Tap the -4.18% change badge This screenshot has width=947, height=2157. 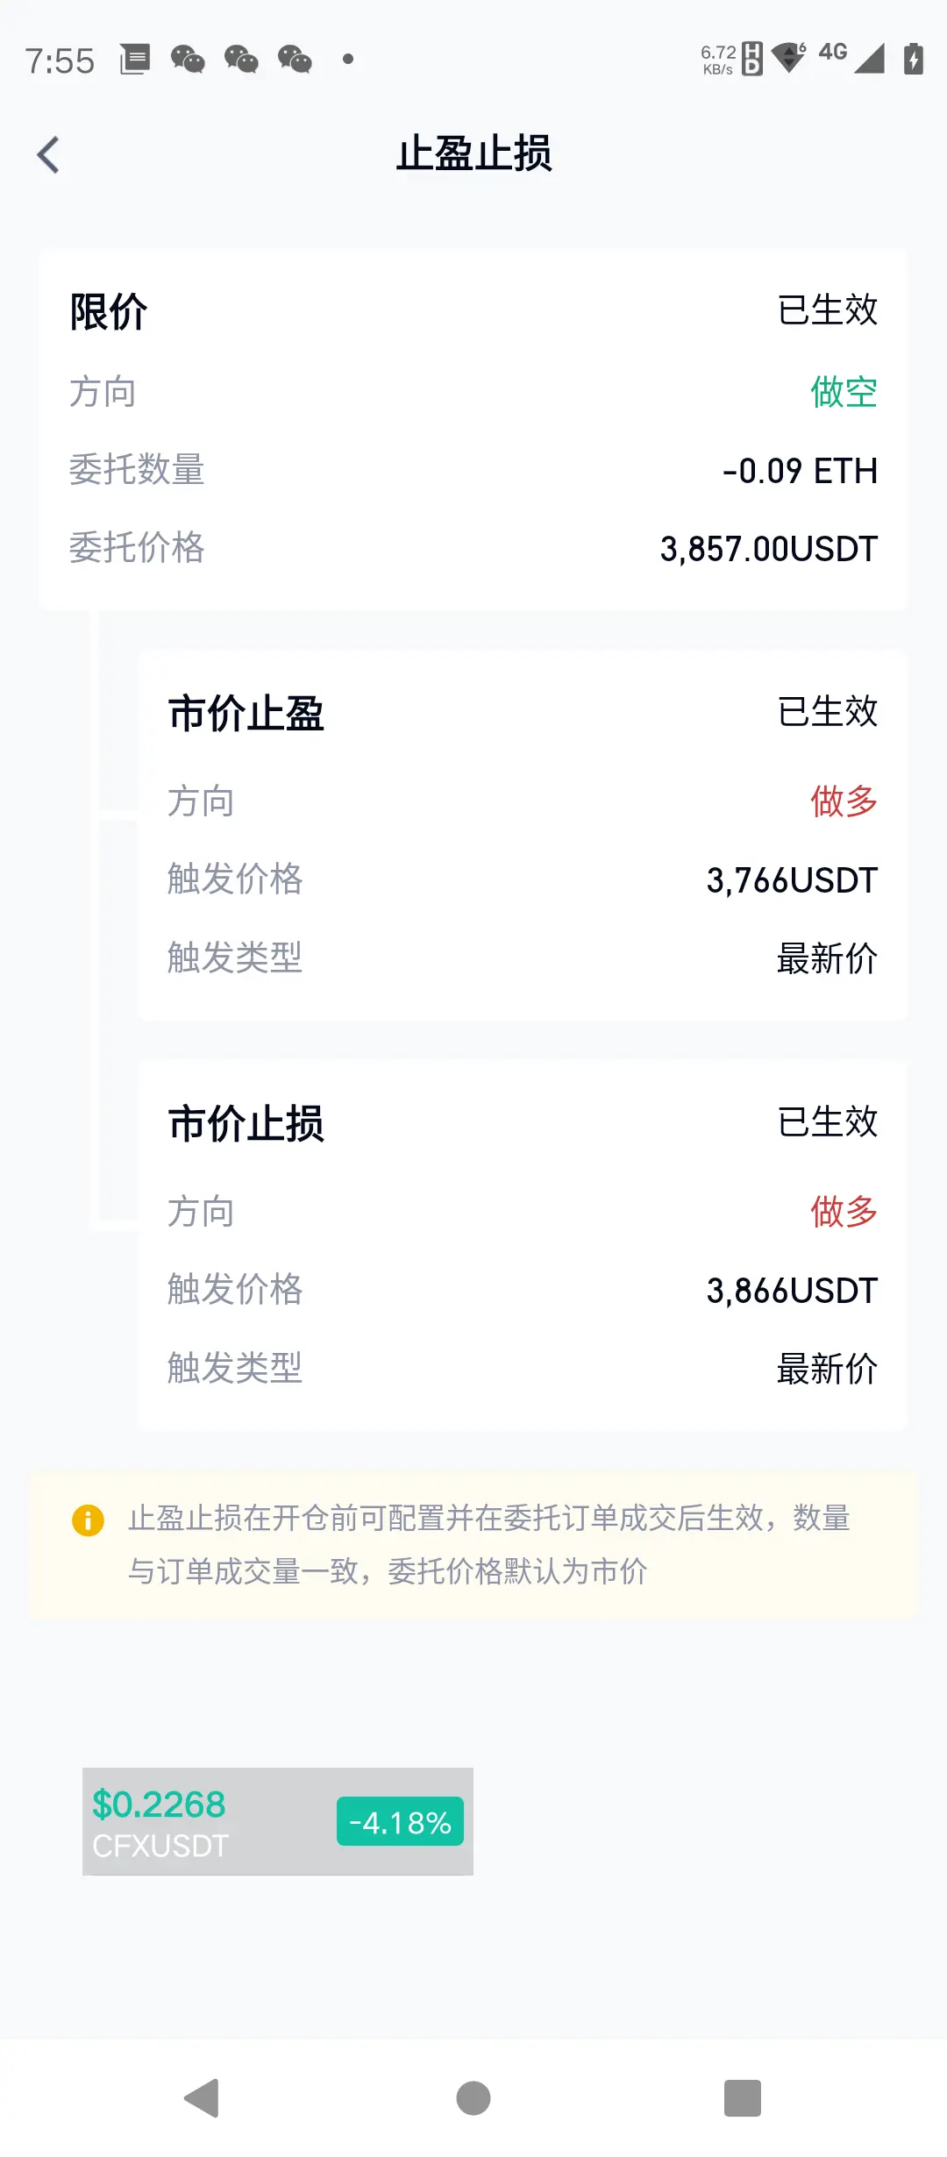400,1822
